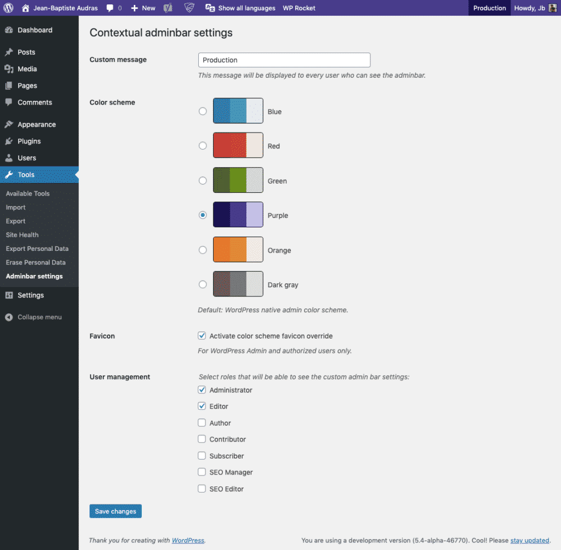
Task: Open Erase Personal Data submenu item
Action: click(36, 262)
